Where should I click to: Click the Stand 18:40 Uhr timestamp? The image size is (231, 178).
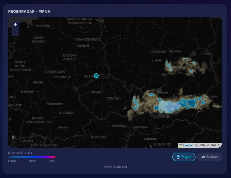pyautogui.click(x=115, y=167)
